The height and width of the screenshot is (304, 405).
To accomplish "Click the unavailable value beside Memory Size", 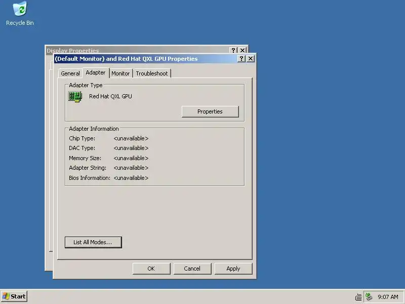I will (x=131, y=158).
